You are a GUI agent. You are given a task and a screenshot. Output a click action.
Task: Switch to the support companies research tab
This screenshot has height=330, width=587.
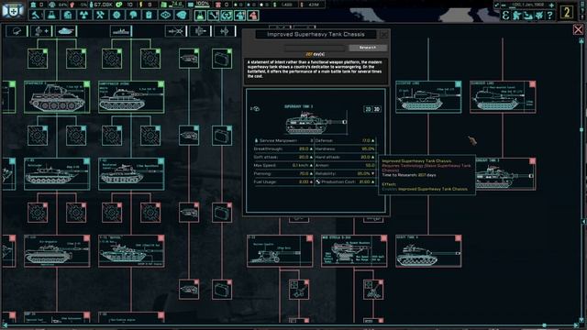[41, 31]
